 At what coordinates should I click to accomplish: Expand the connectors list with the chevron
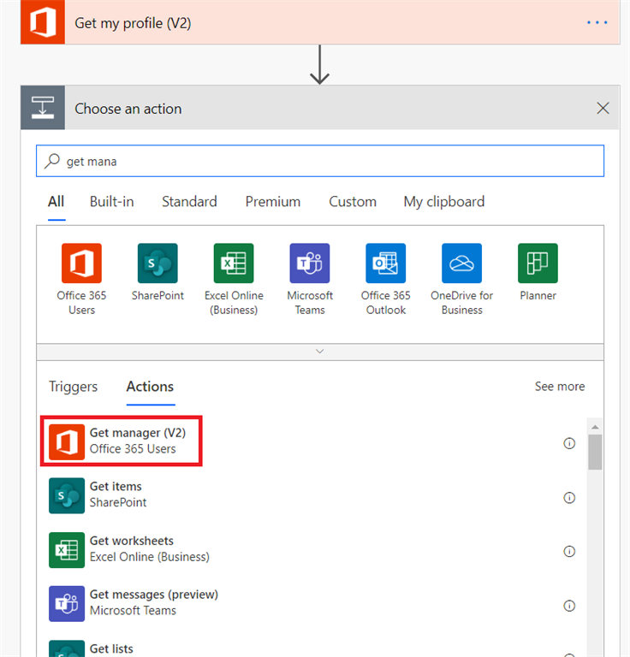point(320,351)
